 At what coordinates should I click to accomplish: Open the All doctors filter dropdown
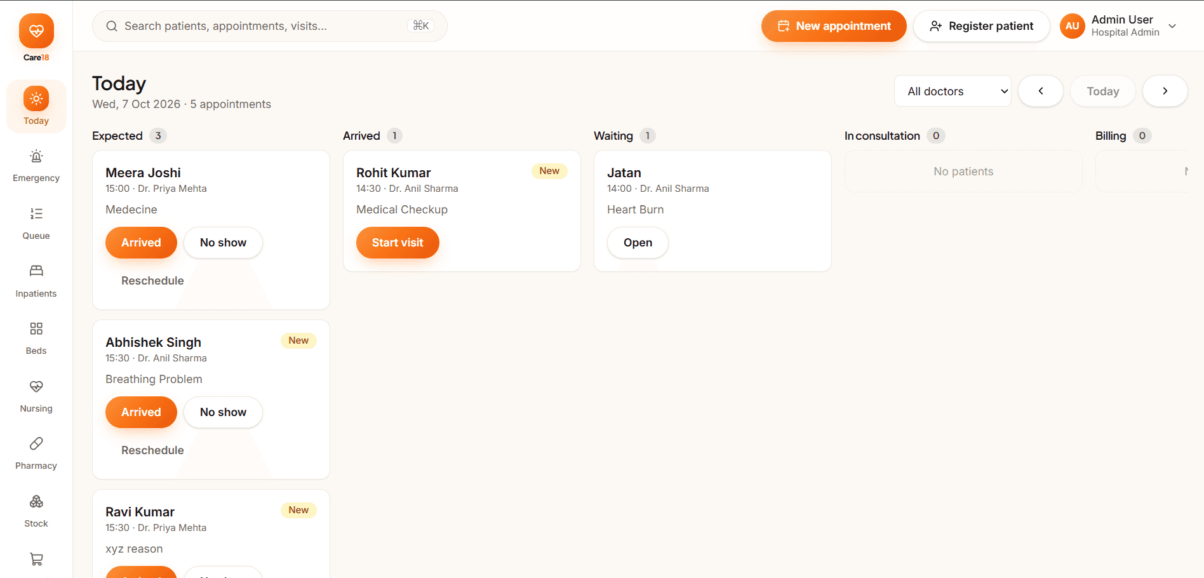pos(953,91)
